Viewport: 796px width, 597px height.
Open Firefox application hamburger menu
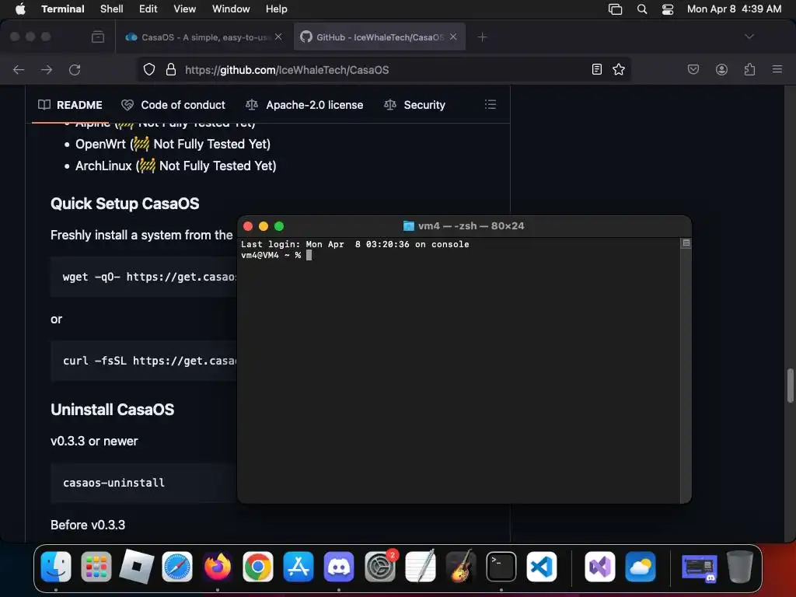click(777, 69)
